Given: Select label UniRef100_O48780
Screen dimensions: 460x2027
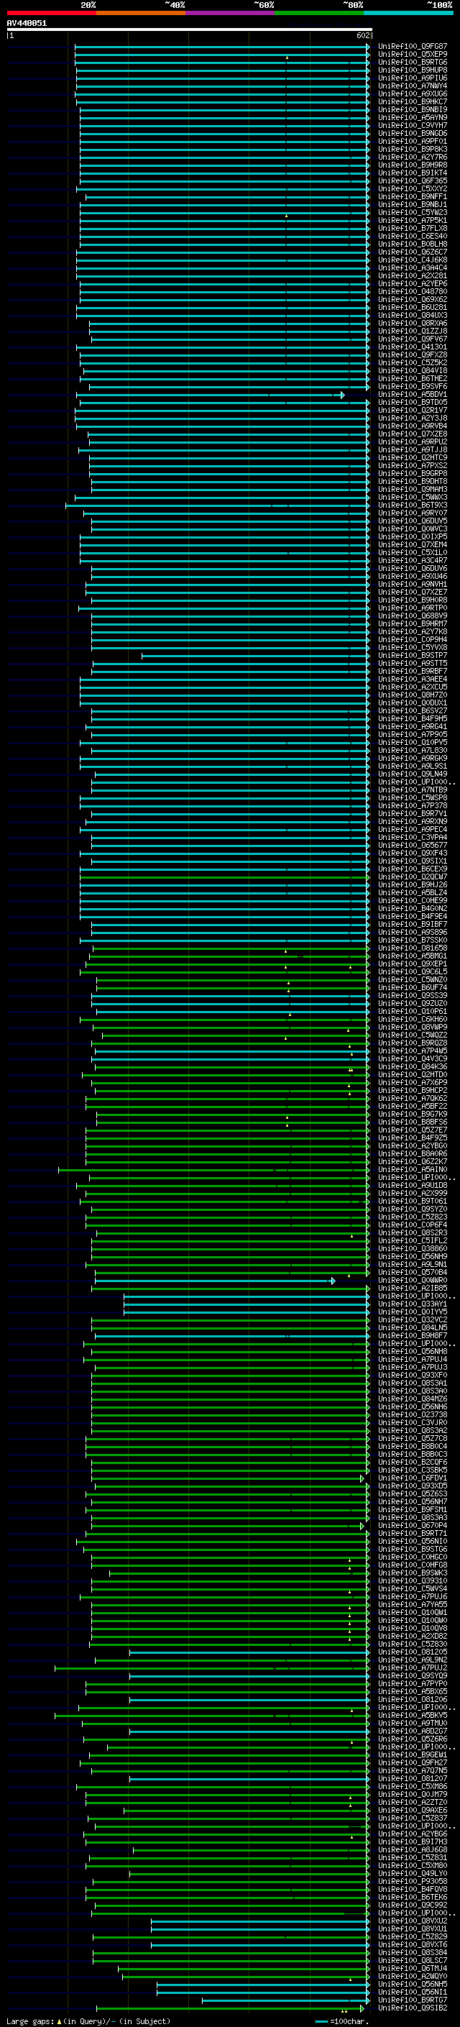Looking at the screenshot, I should 413,292.
